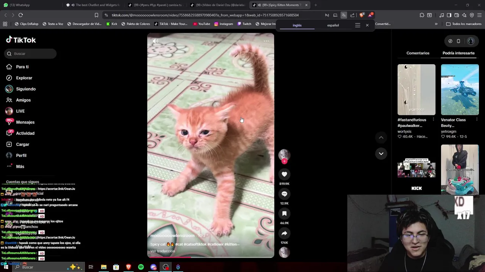This screenshot has height=272, width=485.
Task: Open the share arrow icon showing 174K
Action: 284,233
